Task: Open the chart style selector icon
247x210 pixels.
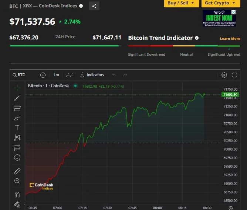Action: (69, 75)
